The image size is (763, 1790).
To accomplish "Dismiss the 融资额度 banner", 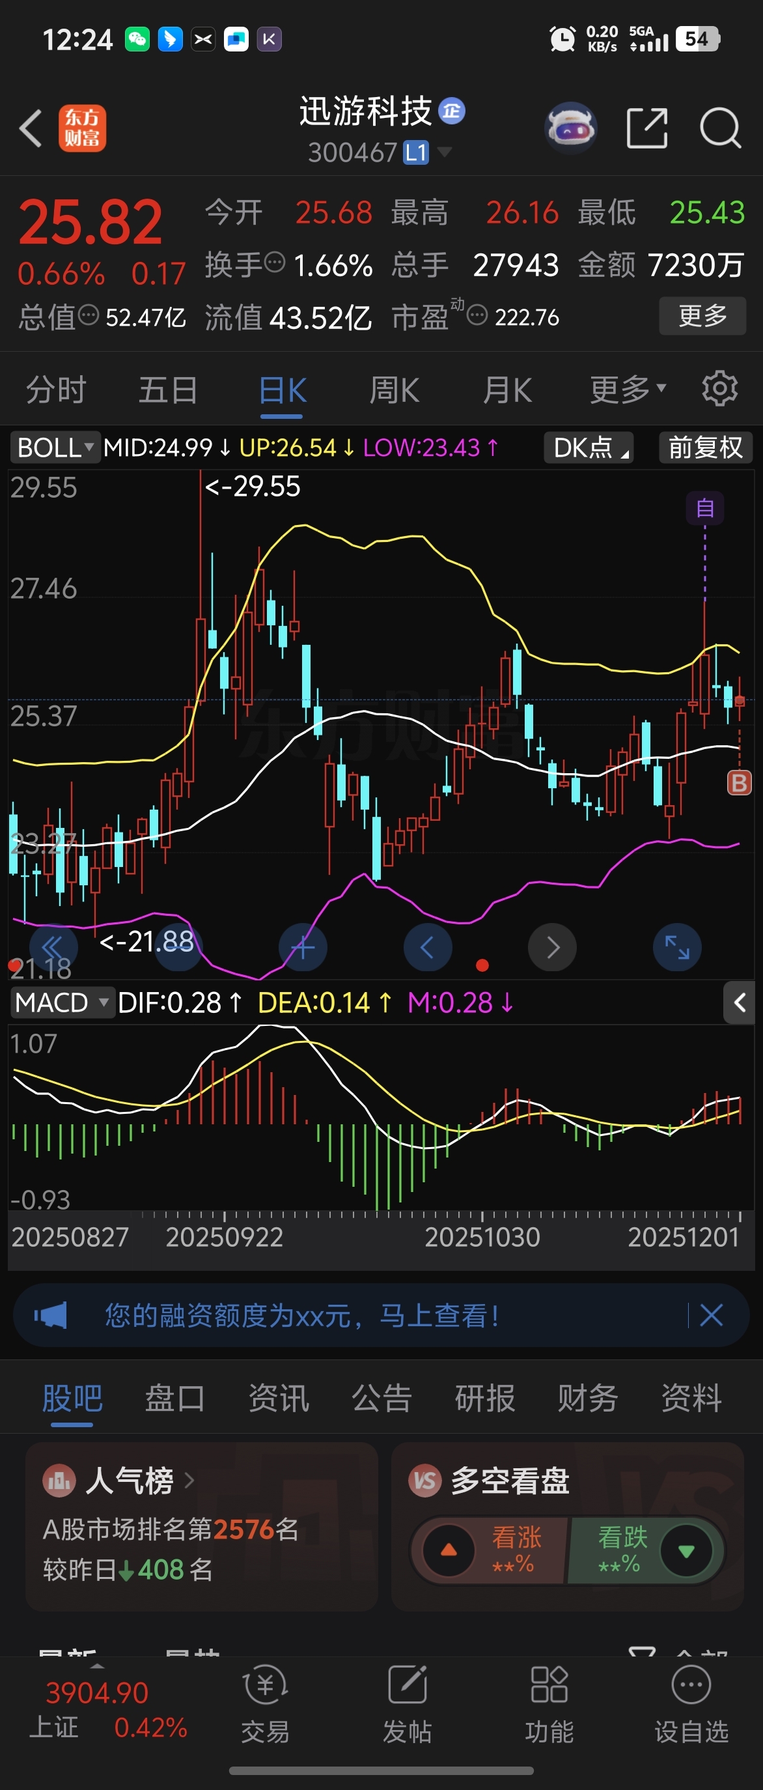I will tap(711, 1315).
